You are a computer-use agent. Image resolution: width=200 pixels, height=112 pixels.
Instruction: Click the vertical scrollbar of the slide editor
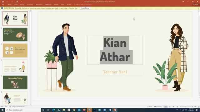click(199, 13)
